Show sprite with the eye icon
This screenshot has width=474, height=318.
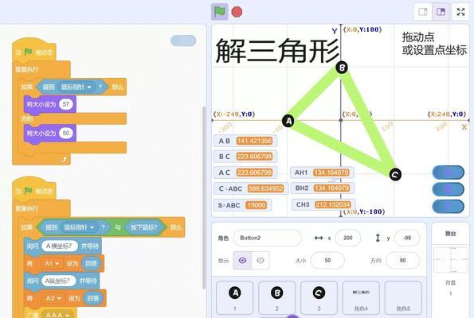click(242, 261)
